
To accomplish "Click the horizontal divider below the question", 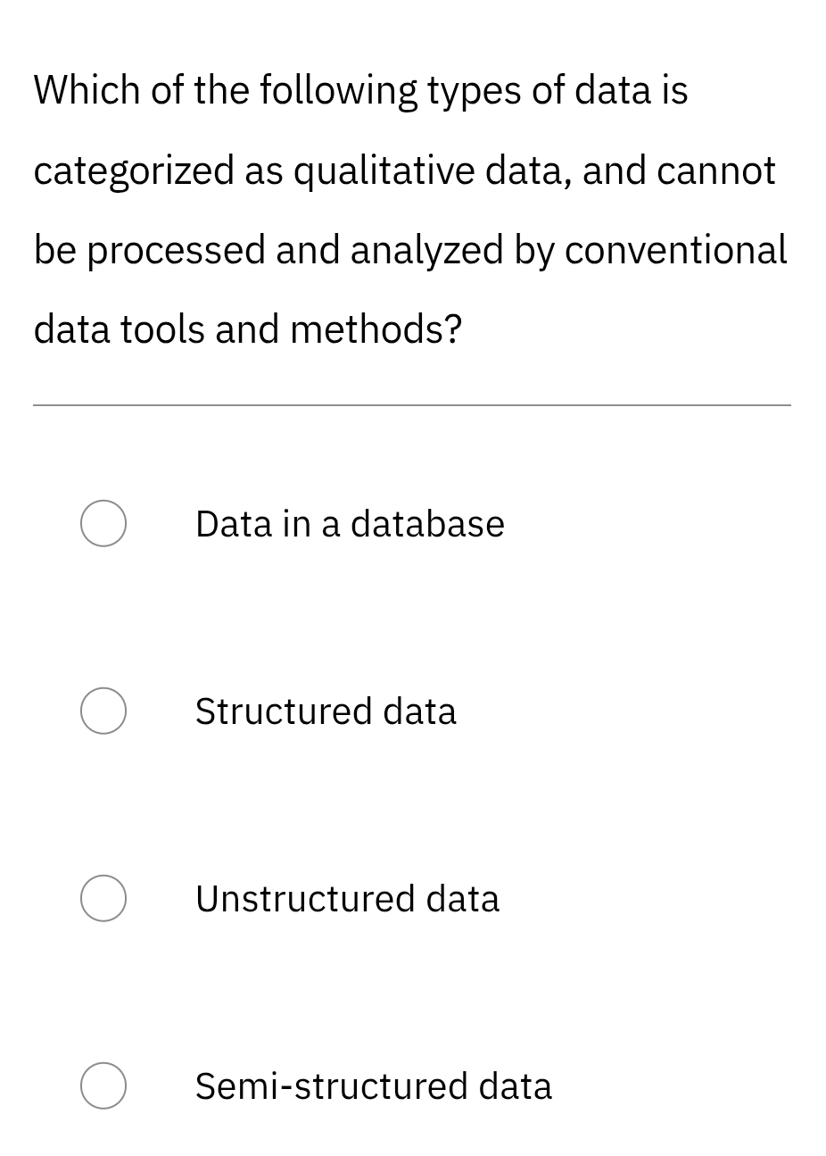I will point(412,405).
